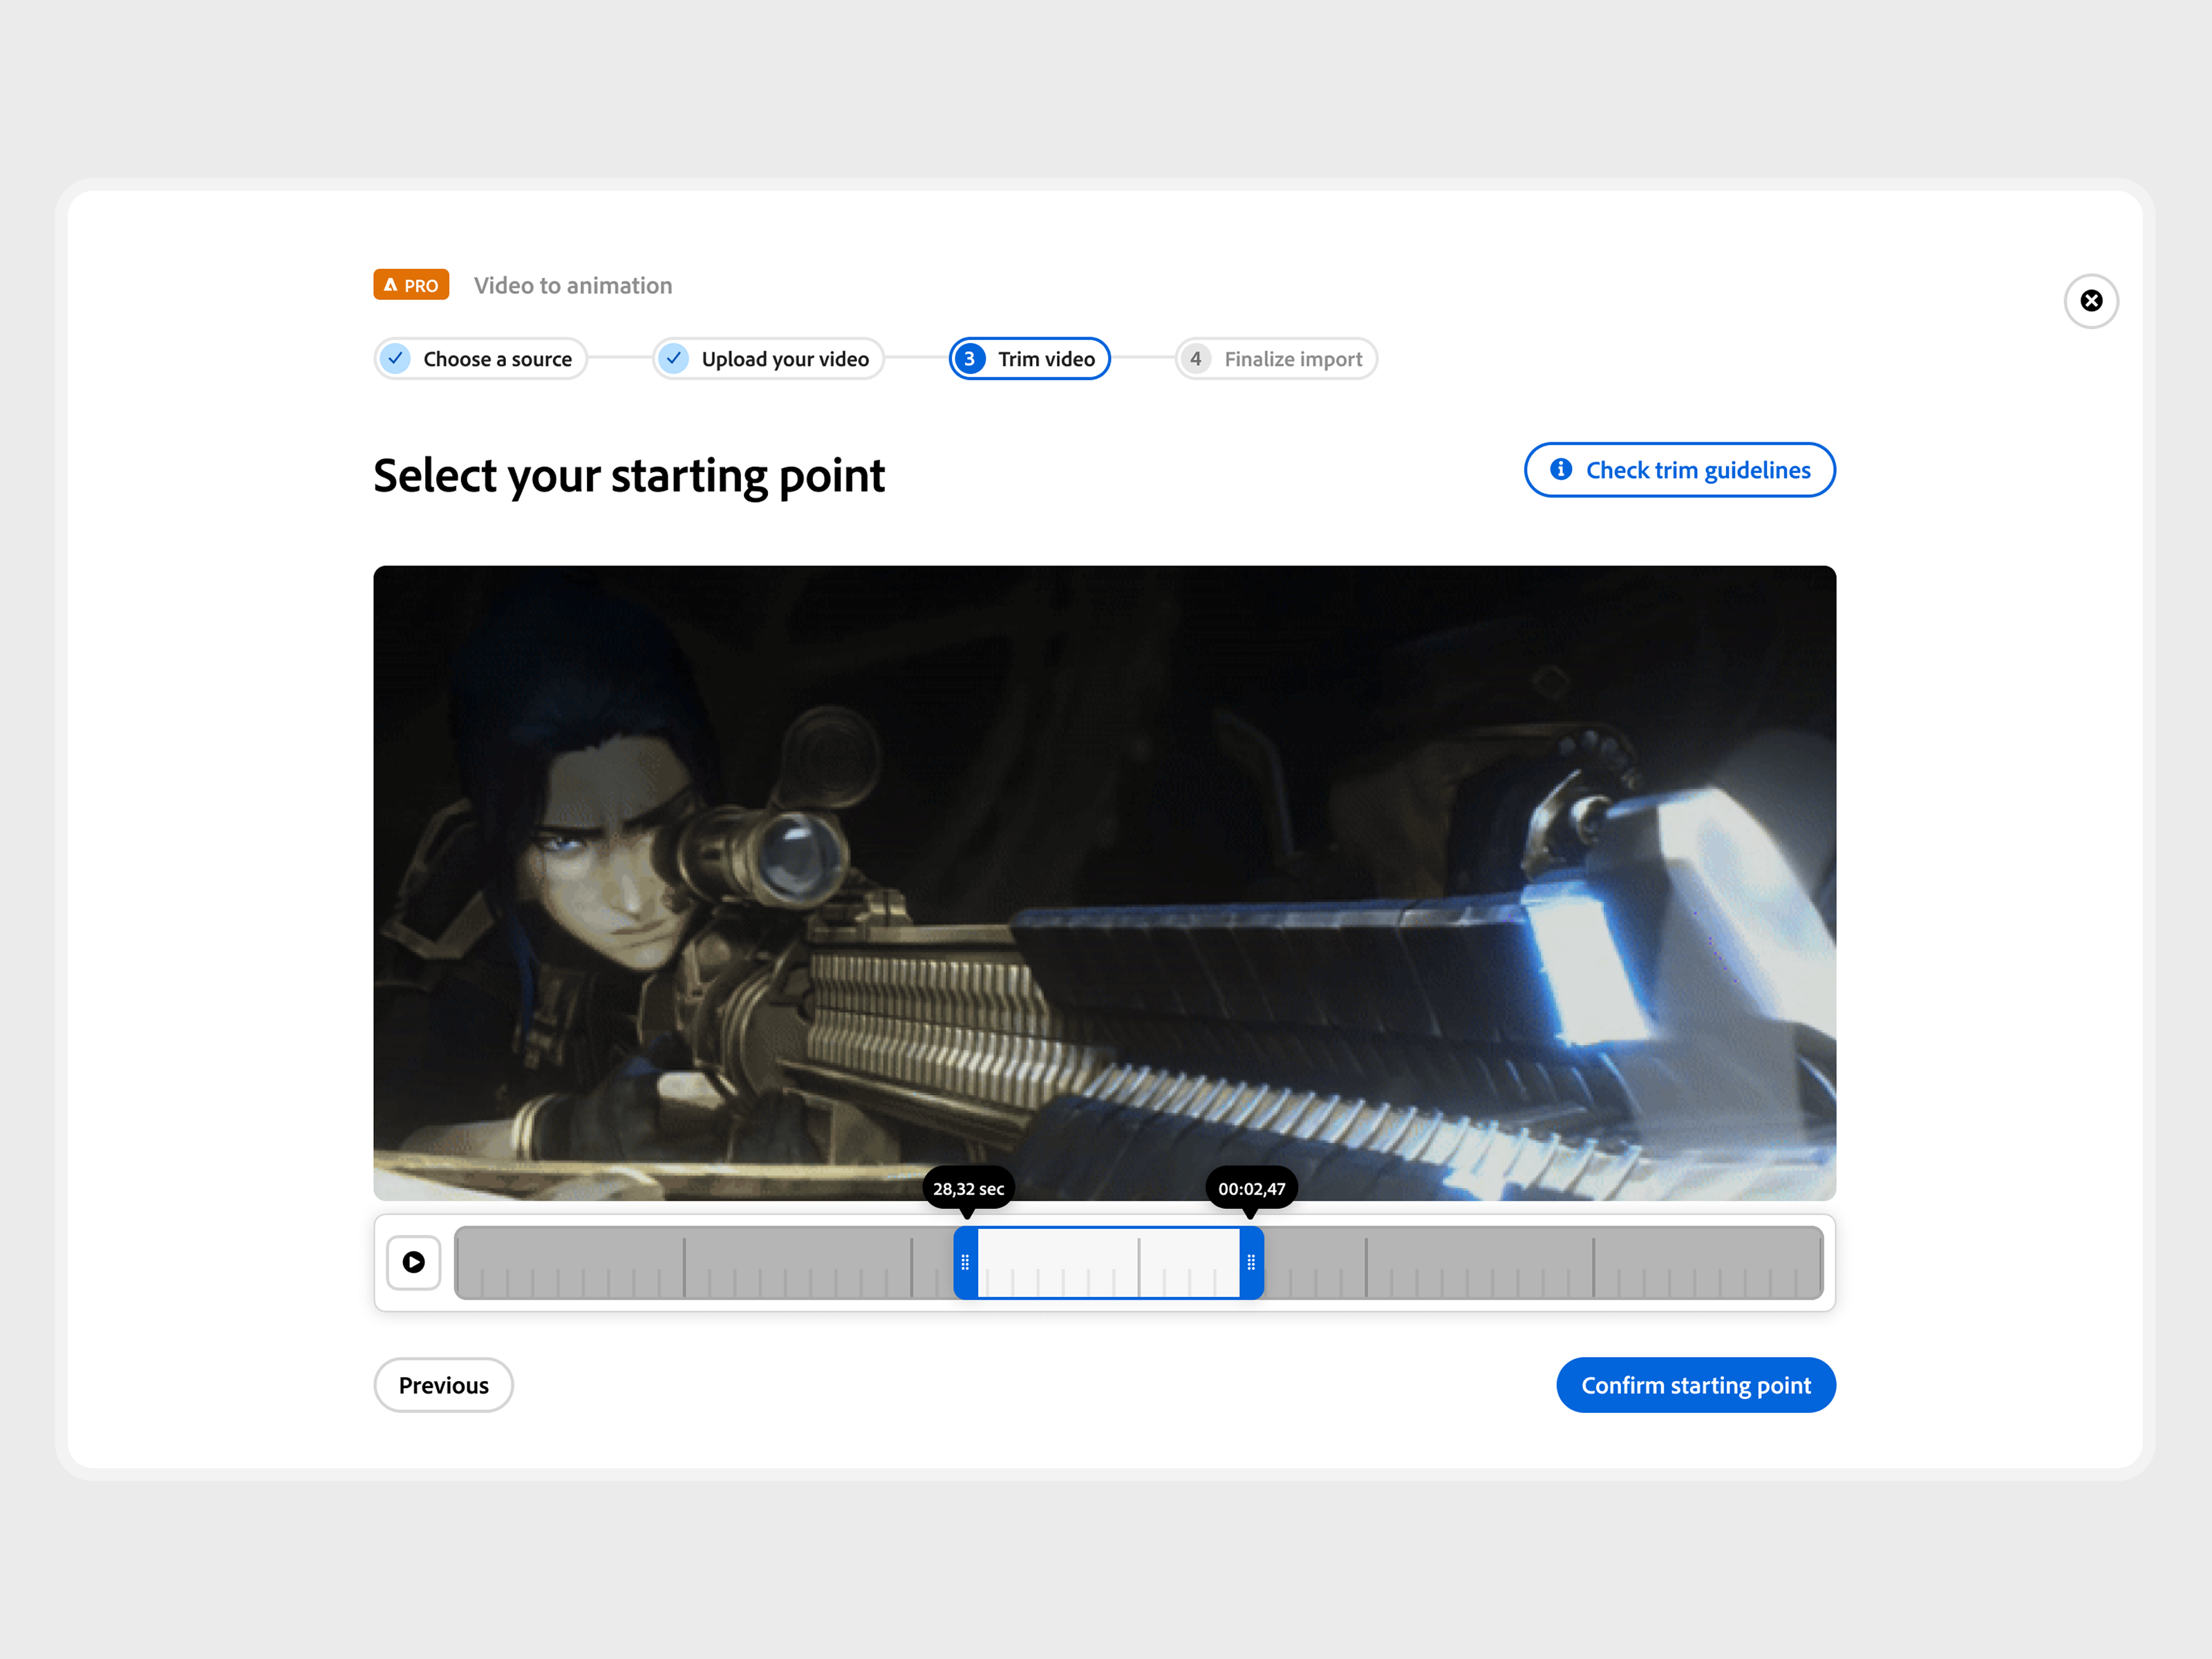Click the Video to animation title
The width and height of the screenshot is (2212, 1659).
[x=573, y=286]
